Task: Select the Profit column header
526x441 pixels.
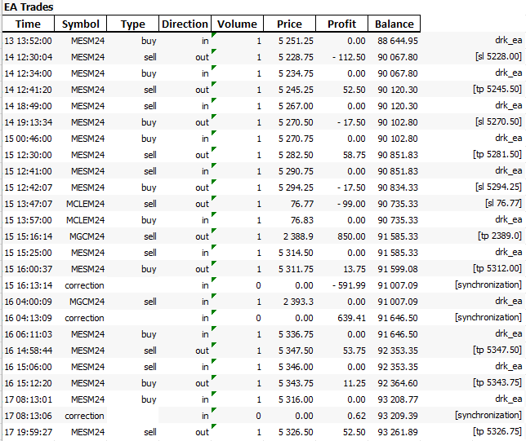Action: click(x=342, y=24)
